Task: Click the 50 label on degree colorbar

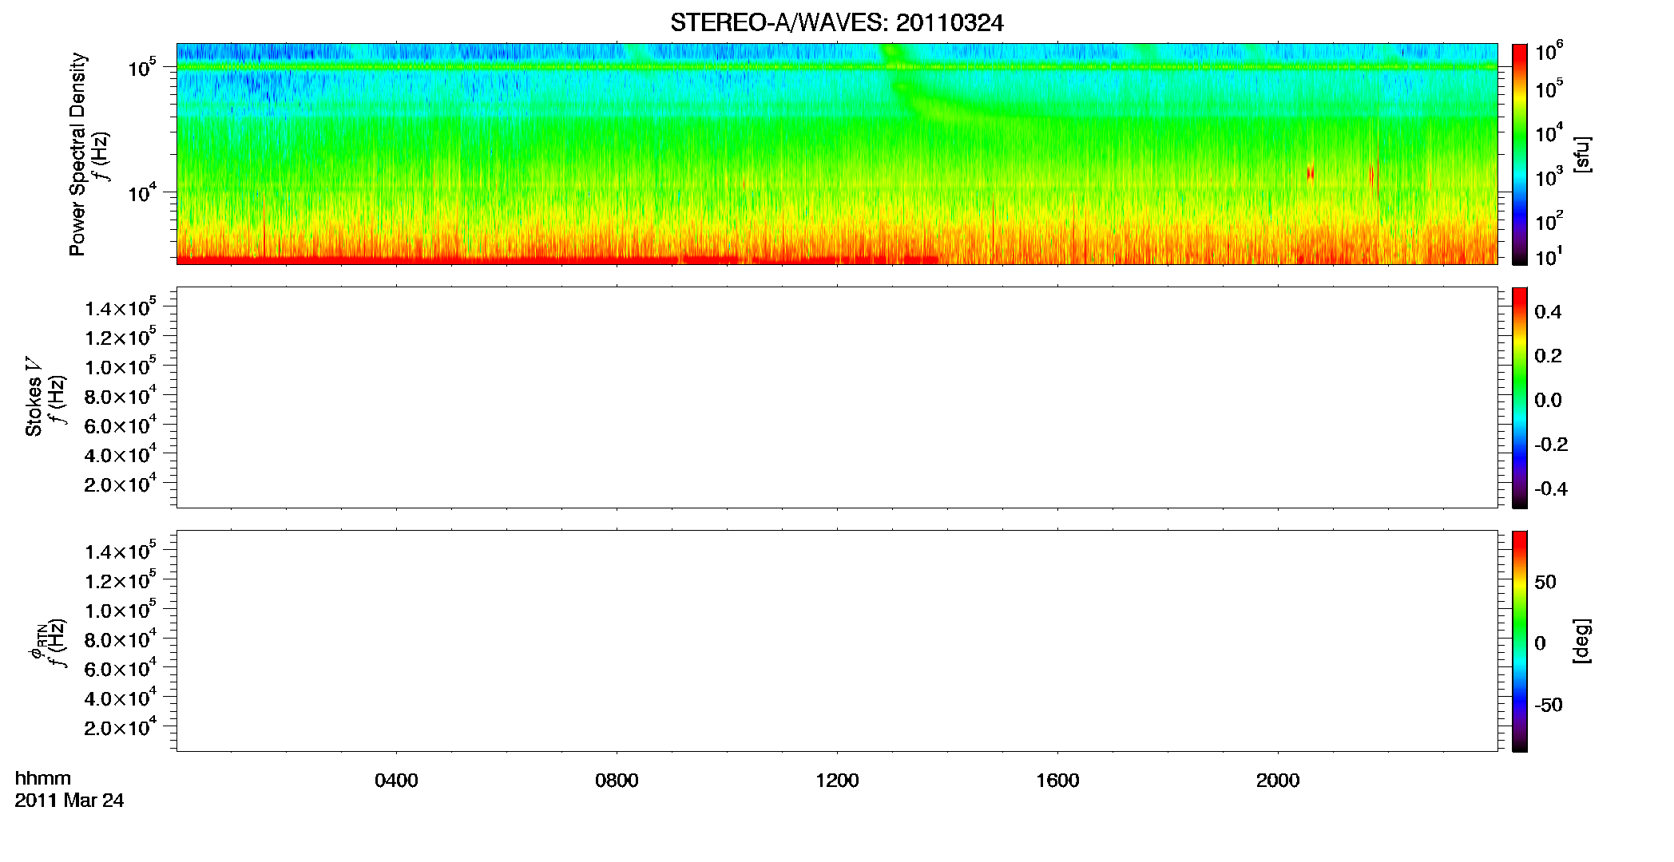Action: click(1545, 582)
